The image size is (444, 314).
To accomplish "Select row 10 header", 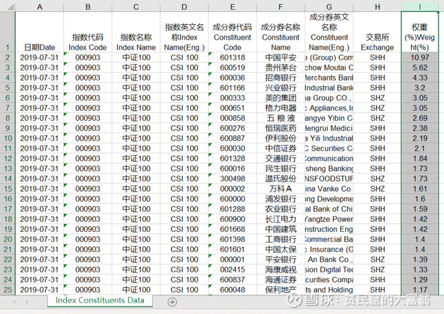I will coord(7,138).
